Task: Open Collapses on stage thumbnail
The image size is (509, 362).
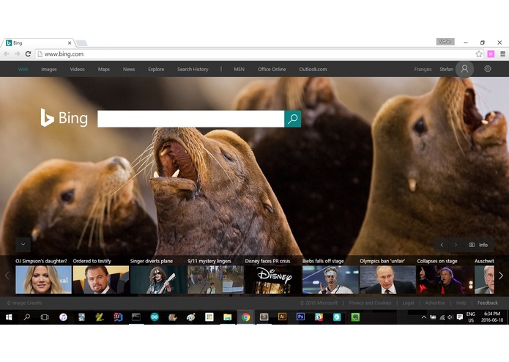Action: click(445, 279)
